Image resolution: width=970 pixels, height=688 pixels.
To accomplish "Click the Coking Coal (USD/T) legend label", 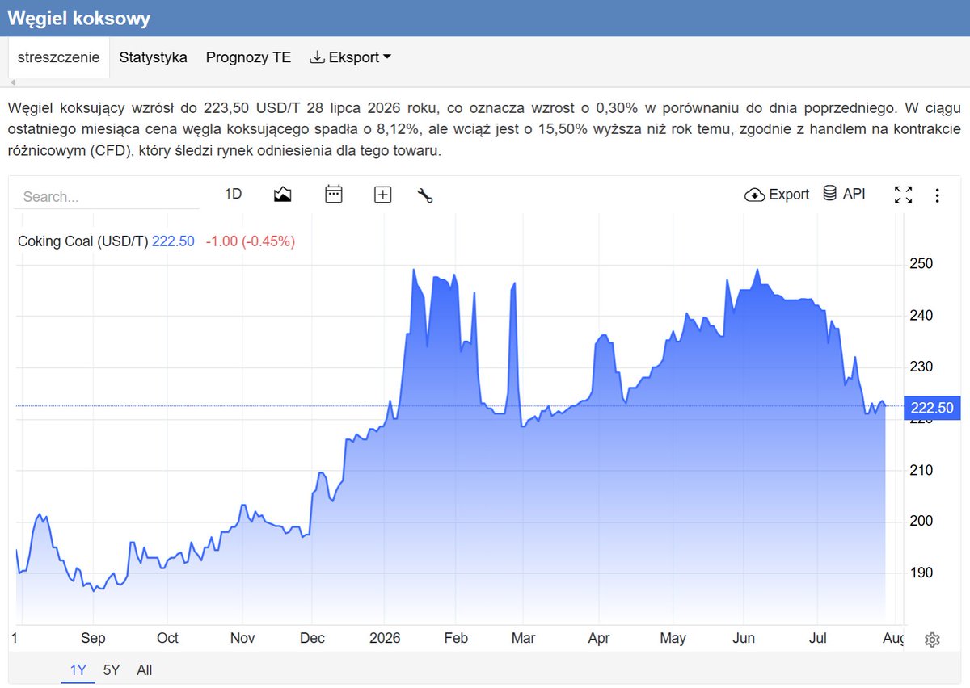I will 82,241.
